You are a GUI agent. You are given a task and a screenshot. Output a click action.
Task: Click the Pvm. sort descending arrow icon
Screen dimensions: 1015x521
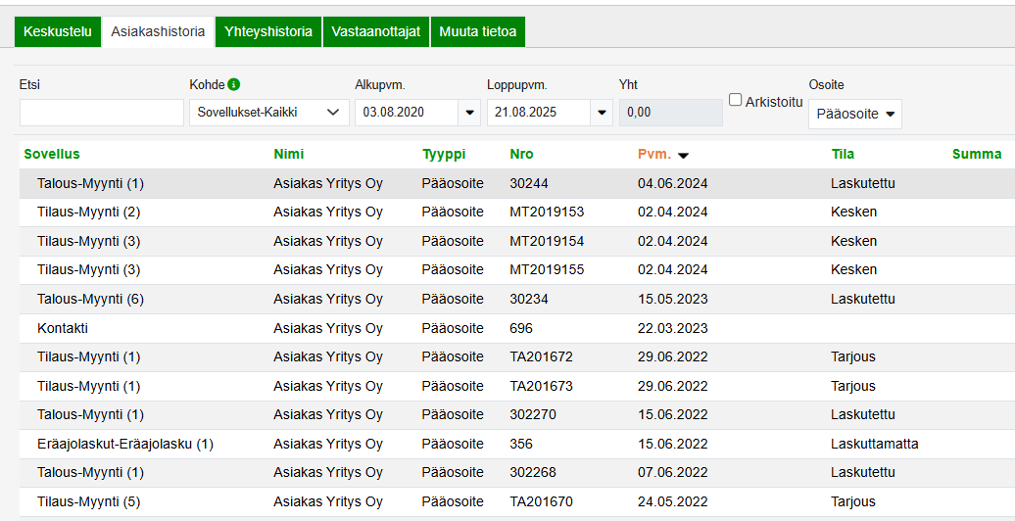pyautogui.click(x=683, y=155)
